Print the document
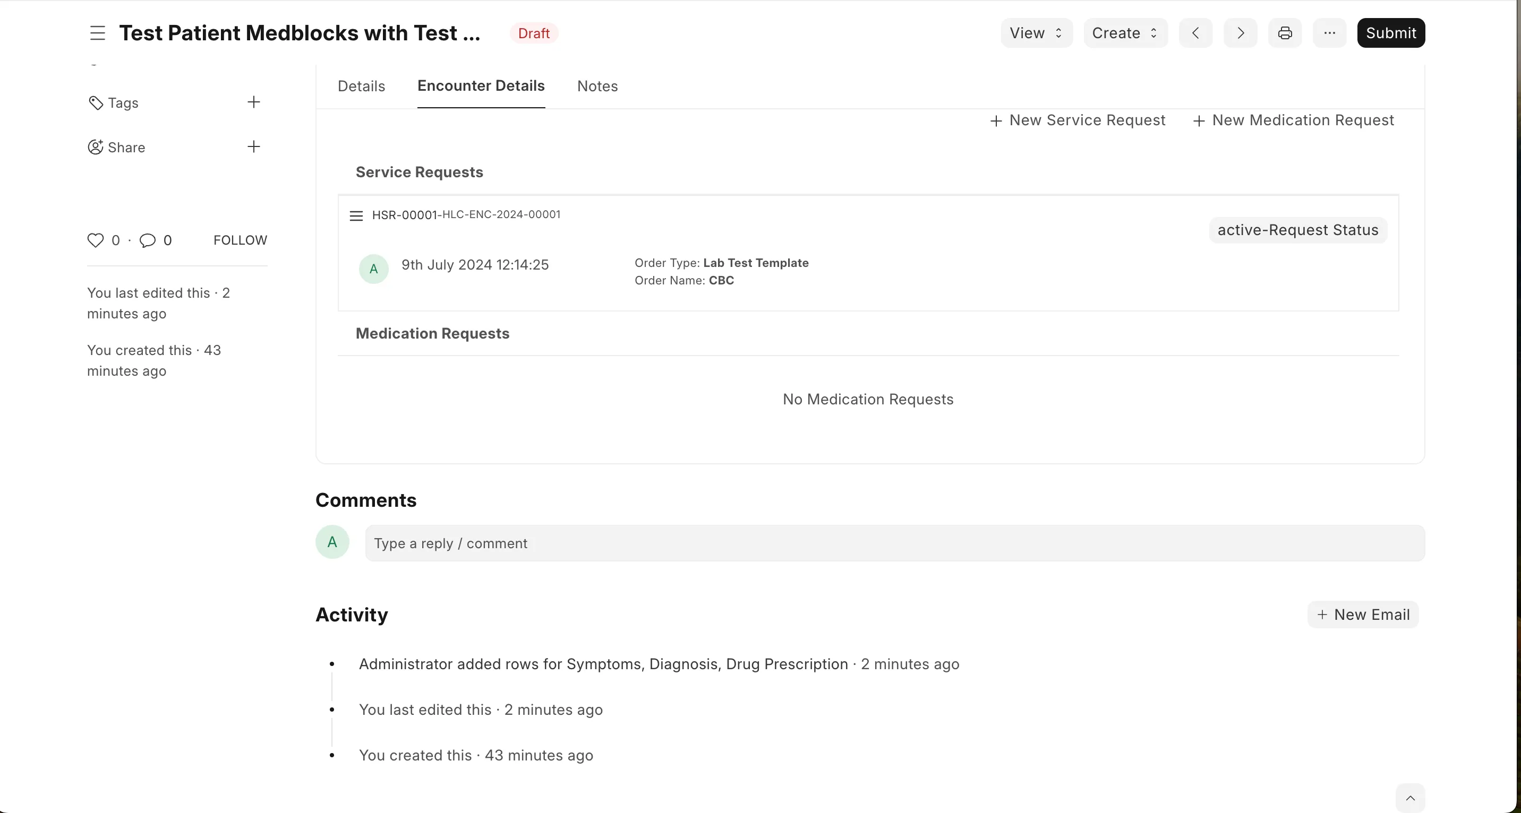This screenshot has width=1521, height=813. 1285,32
